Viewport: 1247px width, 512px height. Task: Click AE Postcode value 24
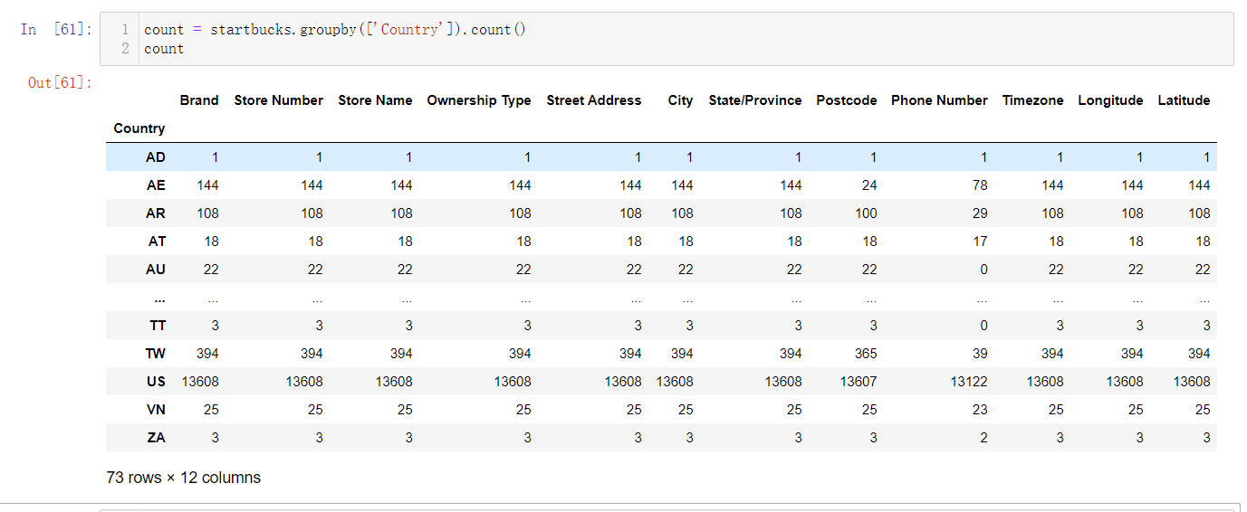pyautogui.click(x=869, y=185)
